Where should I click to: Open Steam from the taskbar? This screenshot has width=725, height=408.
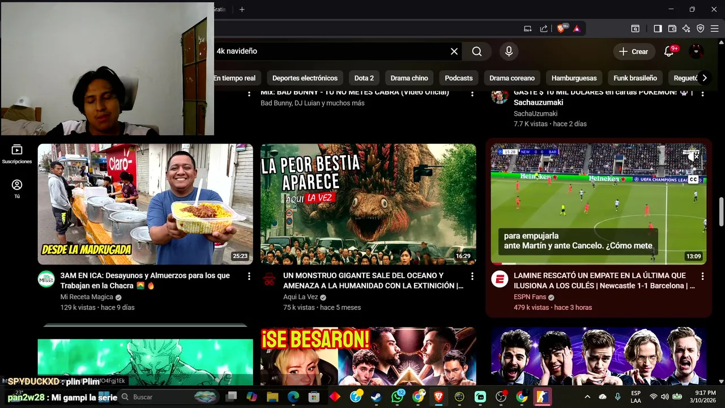(377, 397)
